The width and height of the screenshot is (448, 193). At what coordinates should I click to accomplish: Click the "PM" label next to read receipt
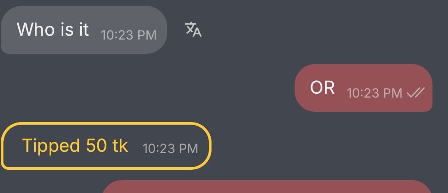click(x=392, y=93)
